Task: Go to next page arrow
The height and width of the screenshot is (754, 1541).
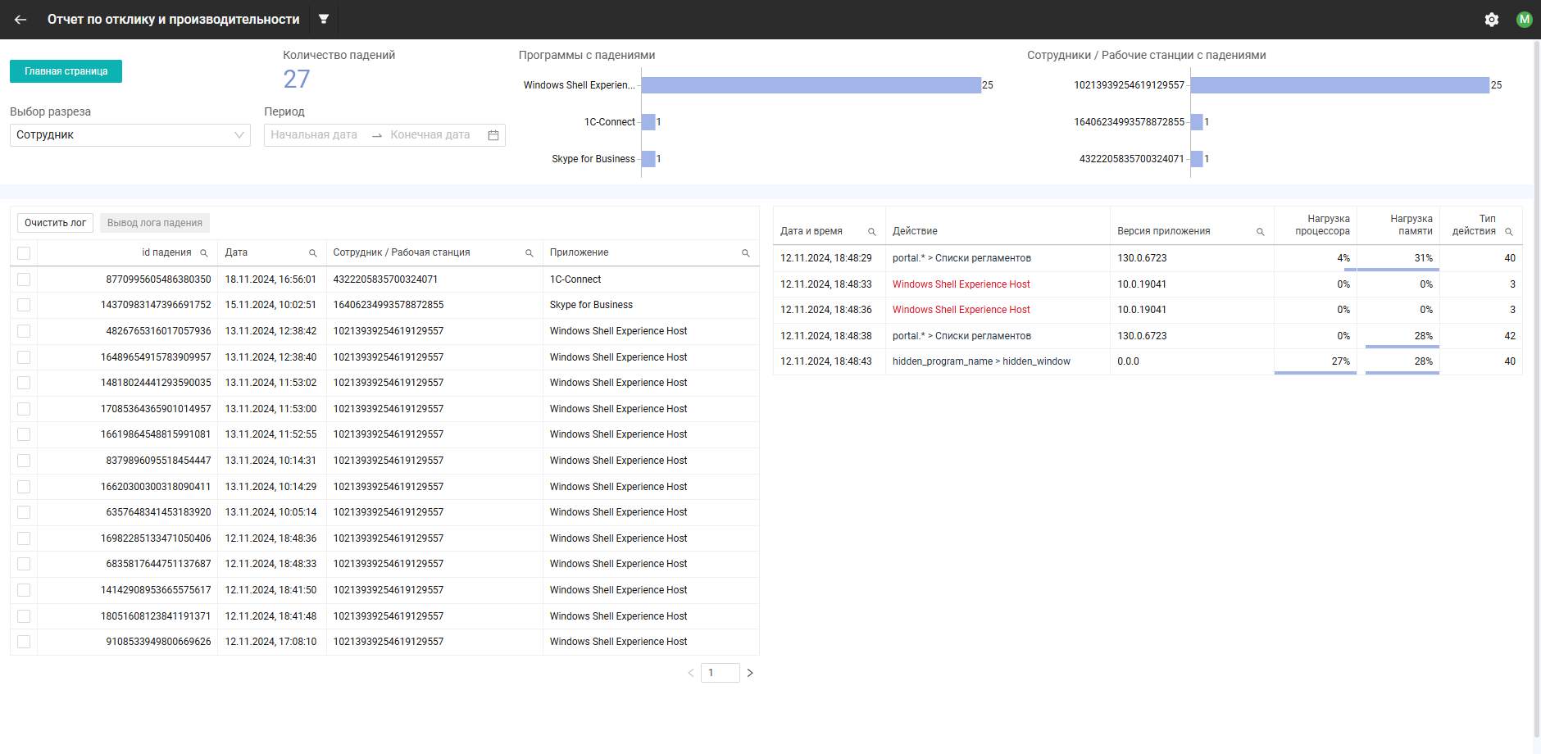Action: click(x=750, y=673)
